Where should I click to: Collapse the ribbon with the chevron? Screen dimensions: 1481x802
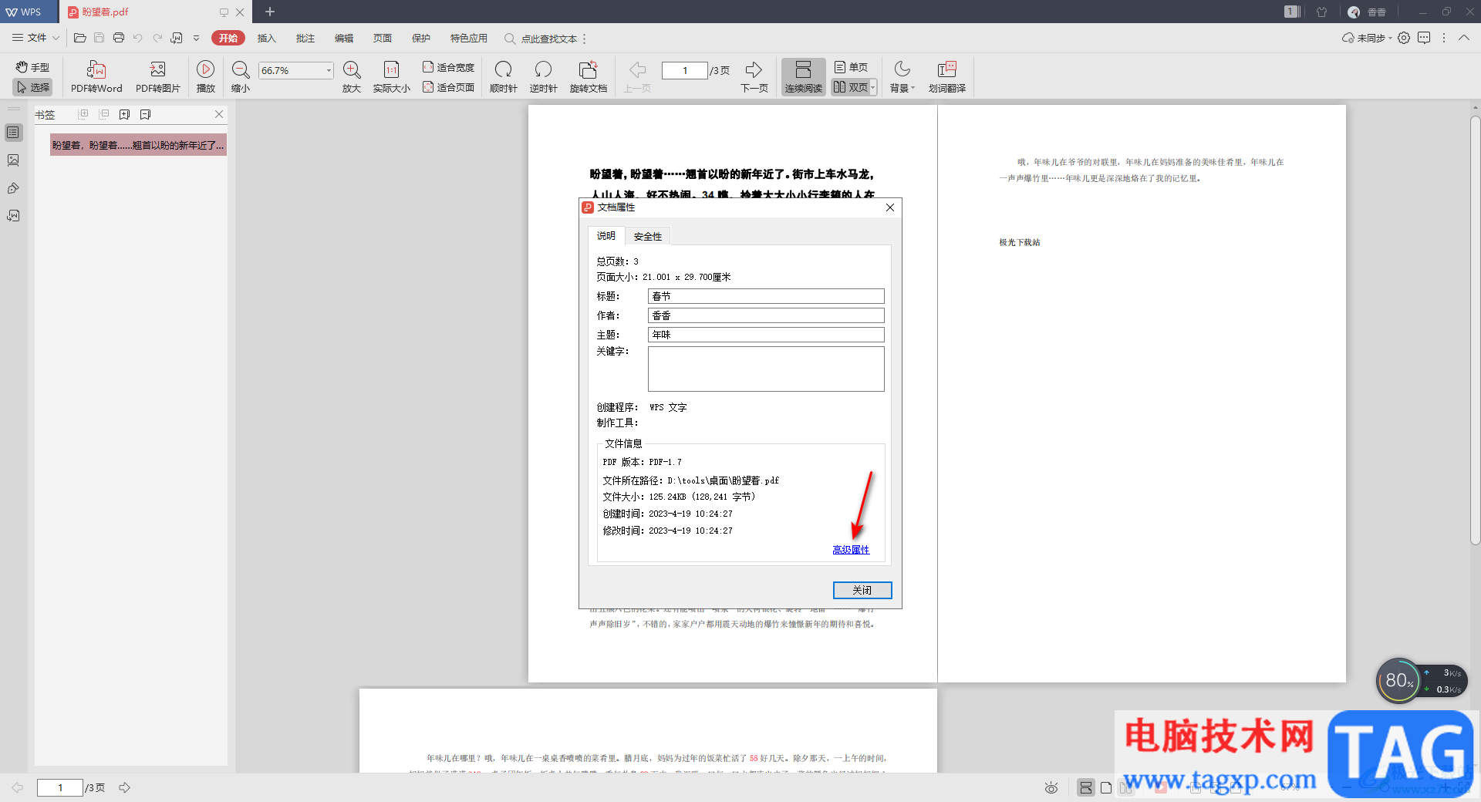coord(1464,38)
